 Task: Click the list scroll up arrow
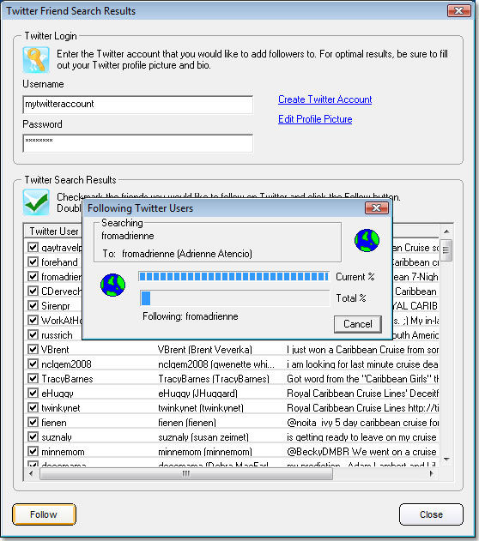[446, 231]
